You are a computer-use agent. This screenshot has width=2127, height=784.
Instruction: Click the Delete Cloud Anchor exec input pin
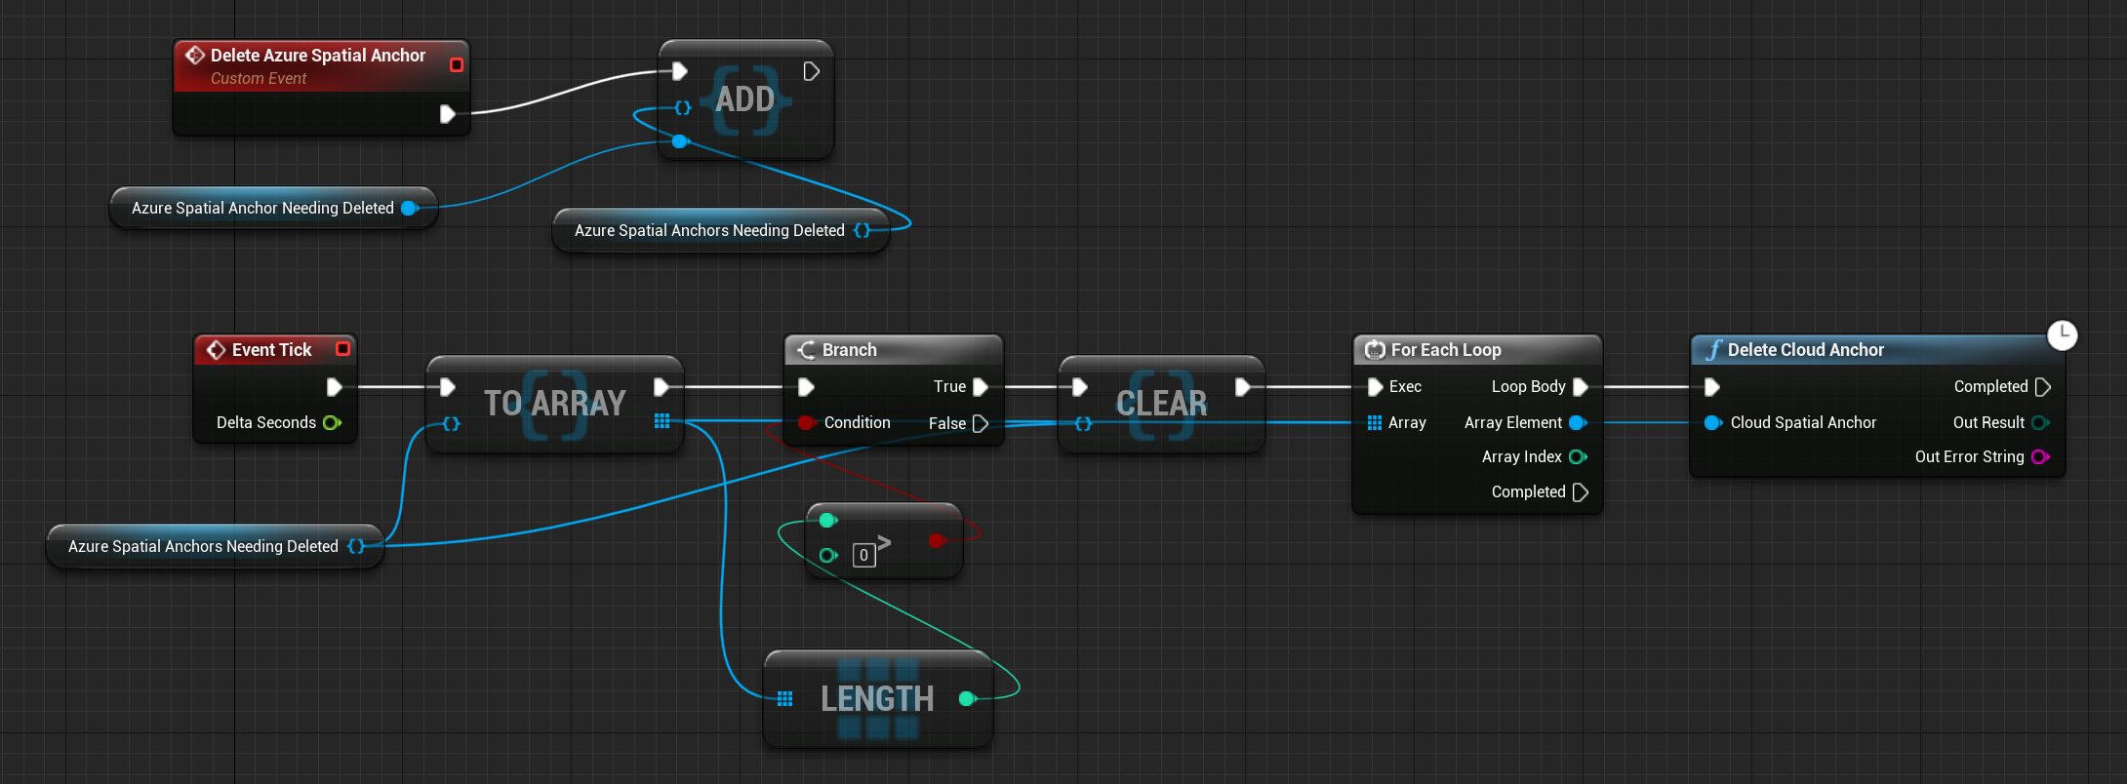pos(1711,387)
